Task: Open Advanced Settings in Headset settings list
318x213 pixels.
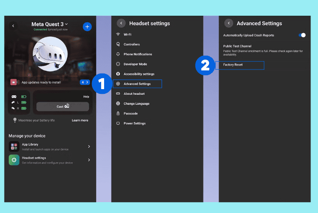Action: pyautogui.click(x=137, y=84)
